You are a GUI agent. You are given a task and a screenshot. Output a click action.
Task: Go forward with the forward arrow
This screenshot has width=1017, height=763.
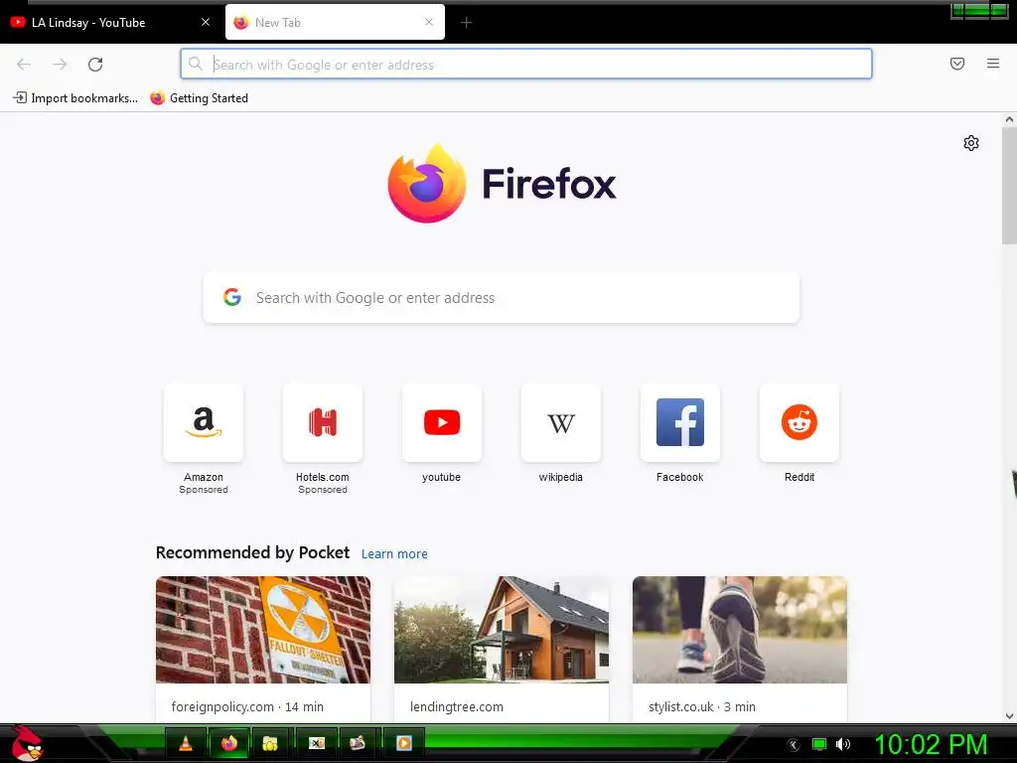pyautogui.click(x=60, y=65)
